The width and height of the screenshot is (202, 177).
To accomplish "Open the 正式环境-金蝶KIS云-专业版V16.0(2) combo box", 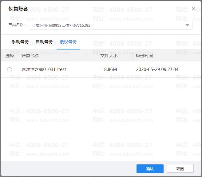I will 108,25.
